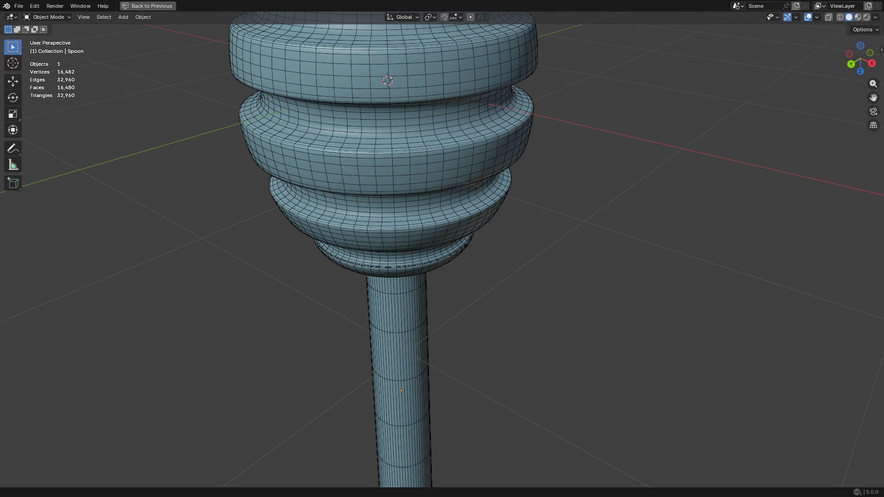Screen dimensions: 884x497
Task: Choose the Move tool
Action: (13, 81)
